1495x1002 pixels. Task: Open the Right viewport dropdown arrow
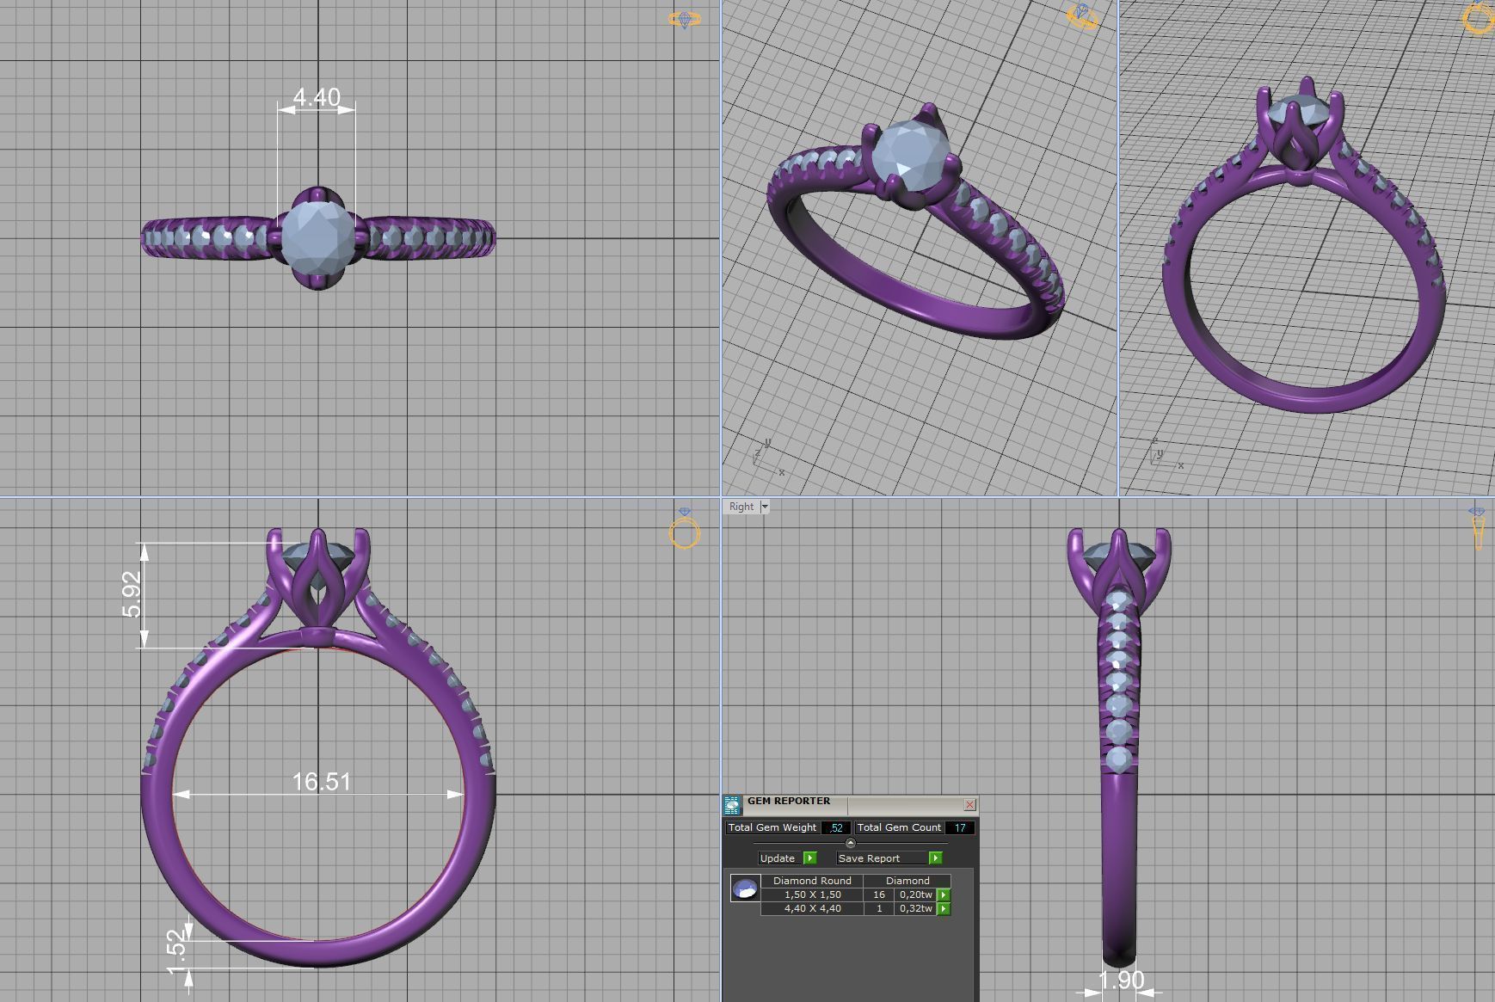(765, 507)
